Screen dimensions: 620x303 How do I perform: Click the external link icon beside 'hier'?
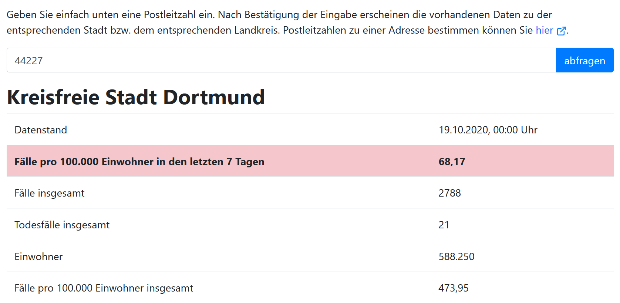point(561,31)
